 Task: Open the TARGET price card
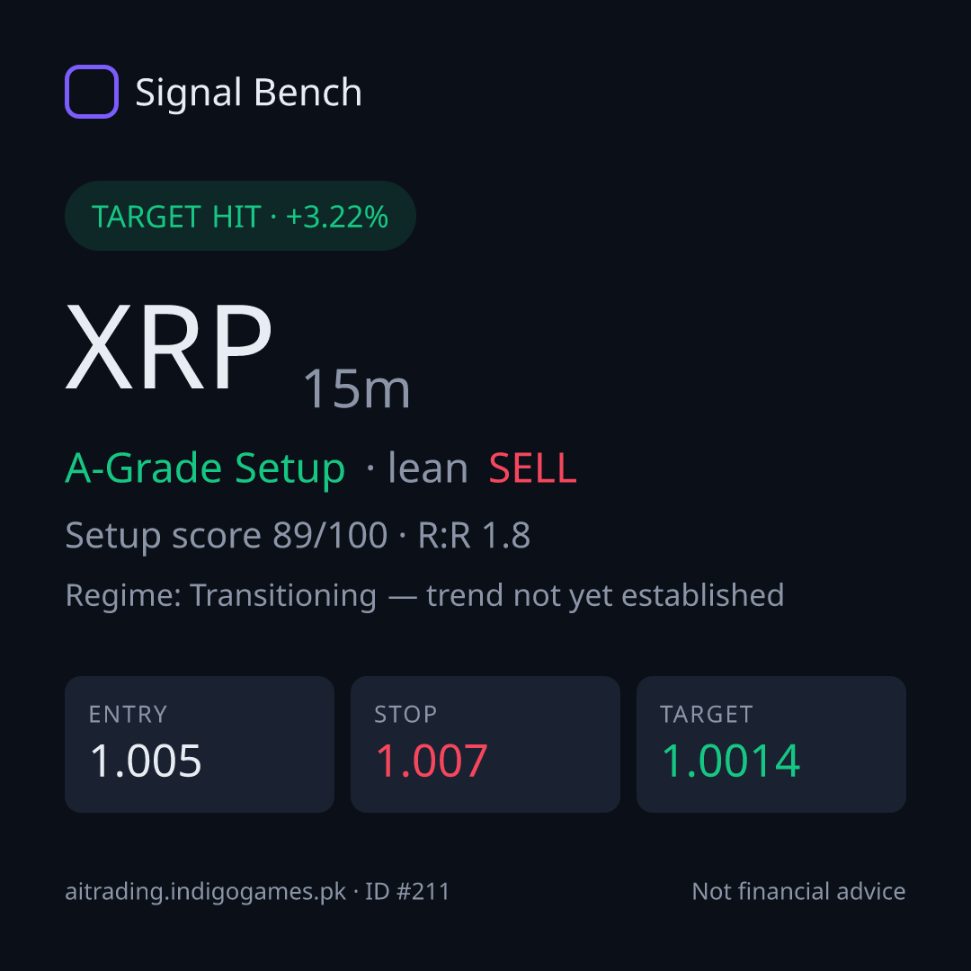tap(771, 744)
